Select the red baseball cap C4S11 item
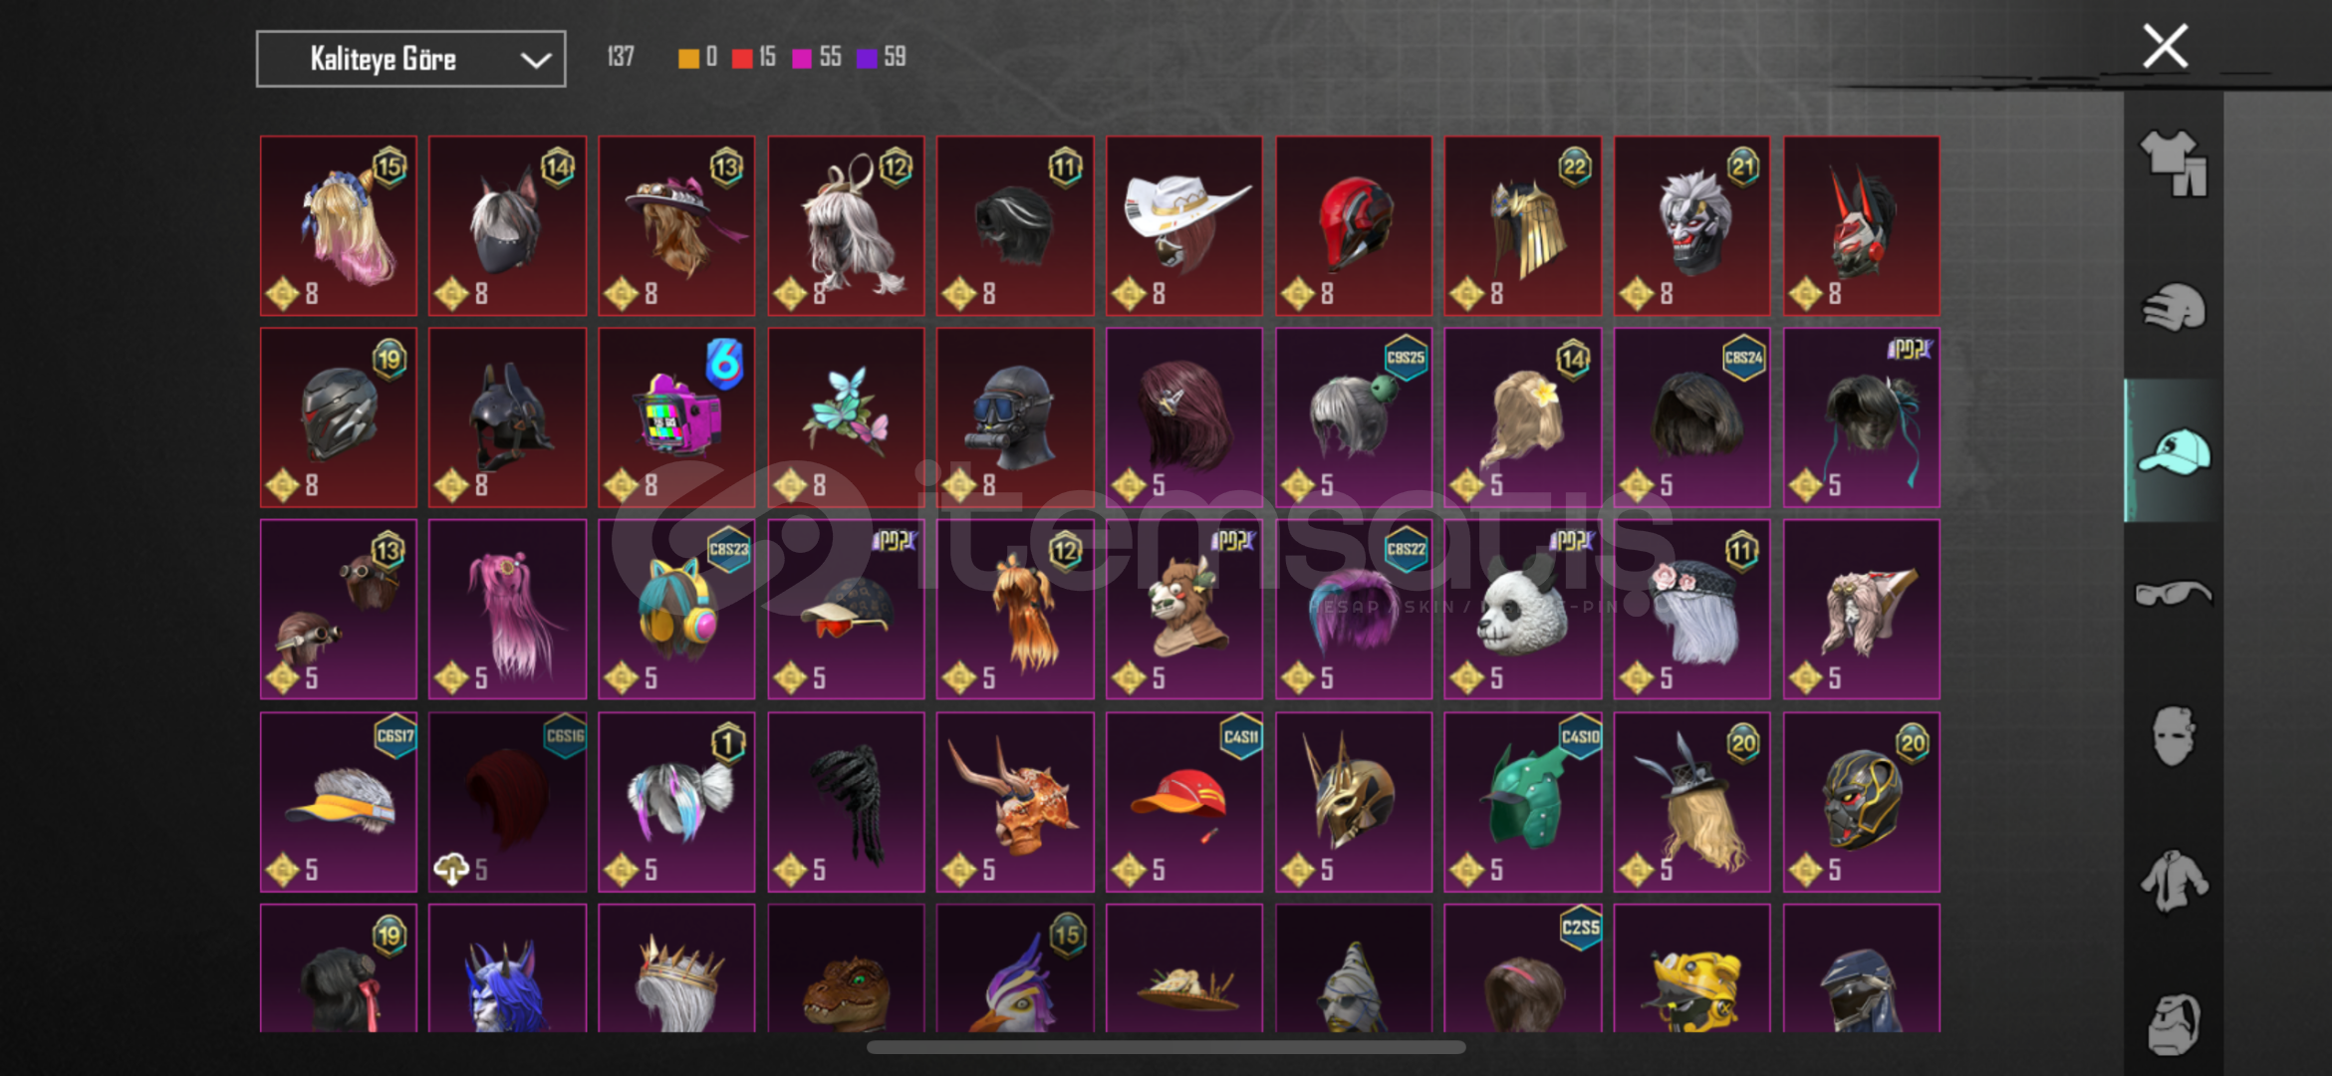 point(1184,802)
